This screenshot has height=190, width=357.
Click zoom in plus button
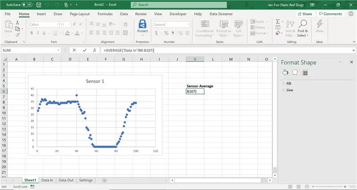coord(345,186)
